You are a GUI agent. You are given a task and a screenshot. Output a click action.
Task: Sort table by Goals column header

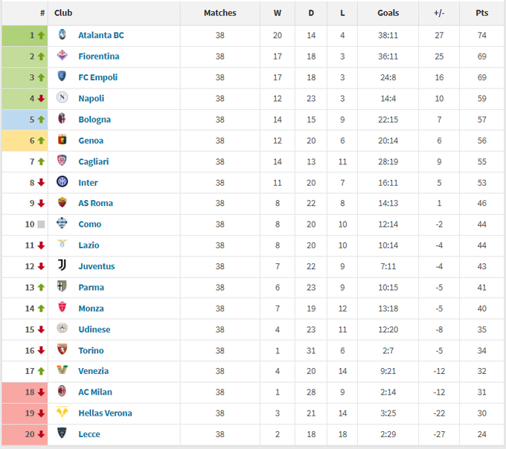[x=388, y=13]
